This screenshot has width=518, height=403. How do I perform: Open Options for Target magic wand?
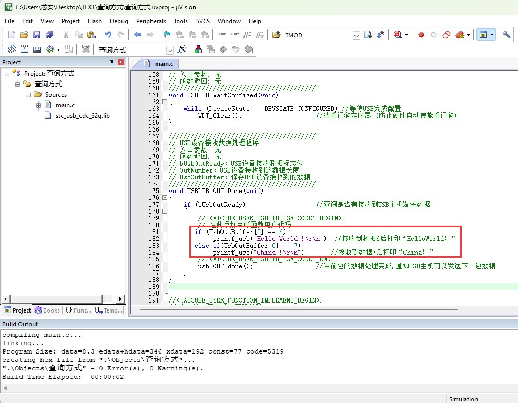[x=181, y=49]
